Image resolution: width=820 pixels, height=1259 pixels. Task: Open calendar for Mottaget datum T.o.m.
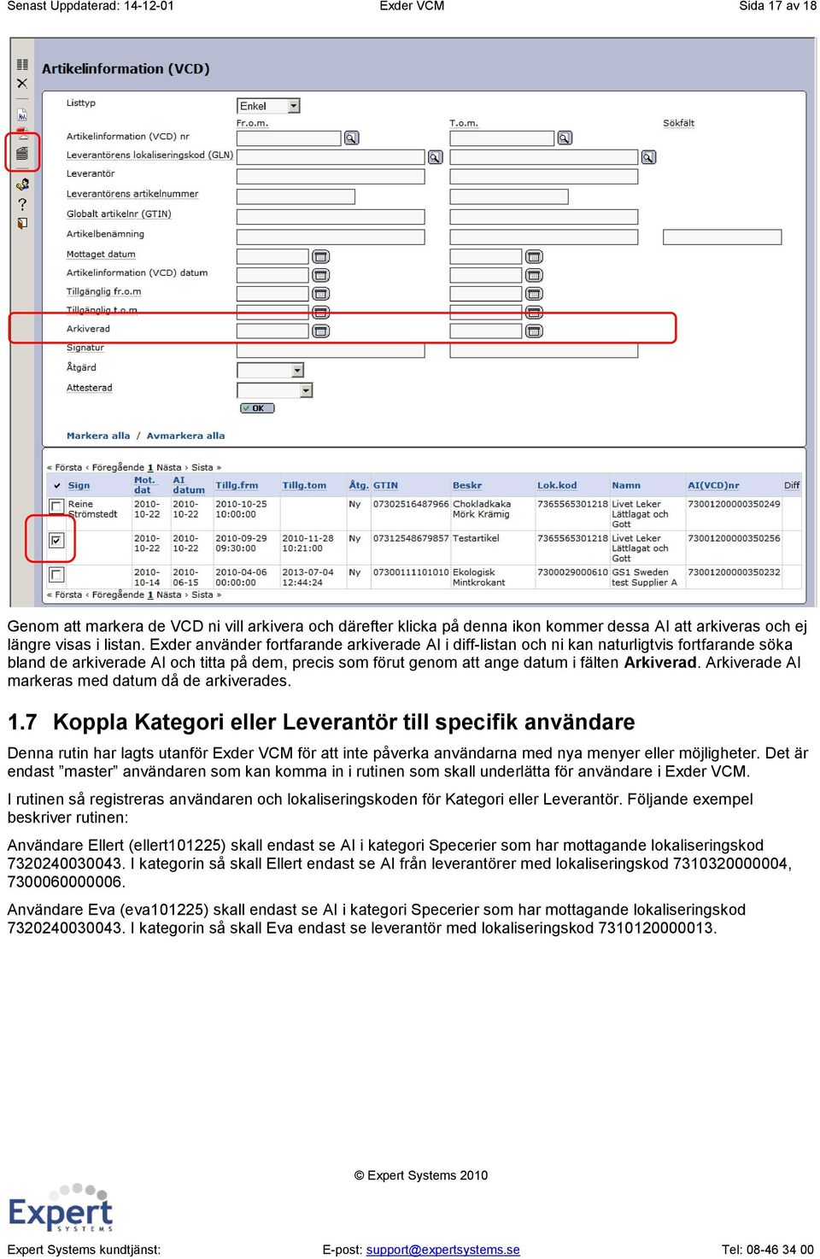[x=534, y=256]
